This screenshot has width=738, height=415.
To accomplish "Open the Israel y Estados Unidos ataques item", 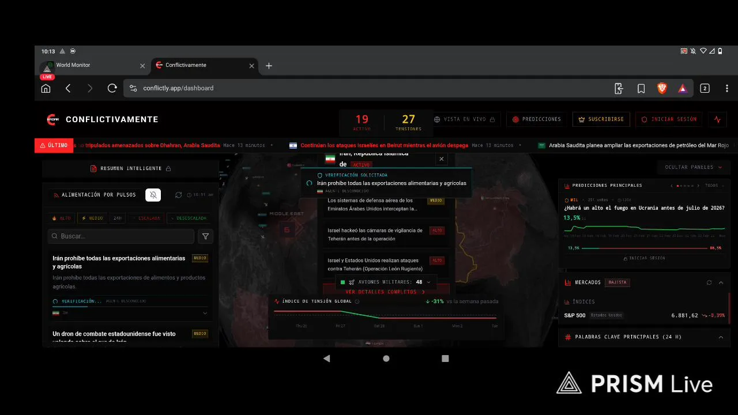I will [386, 265].
